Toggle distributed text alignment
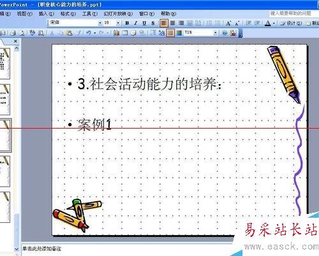Viewport: 319px width, 256px height. tap(189, 23)
